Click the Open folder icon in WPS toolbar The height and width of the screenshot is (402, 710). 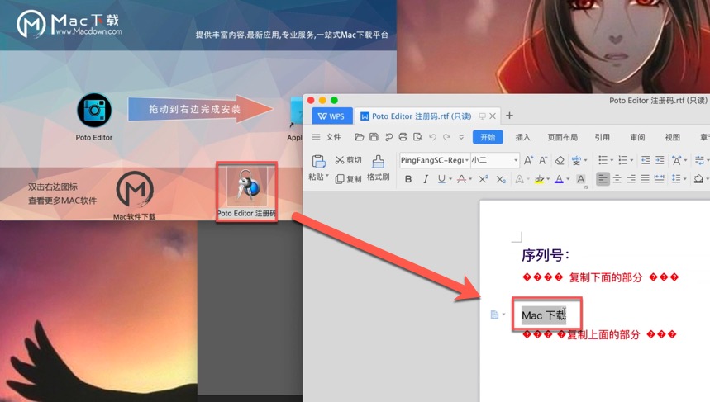pos(360,137)
